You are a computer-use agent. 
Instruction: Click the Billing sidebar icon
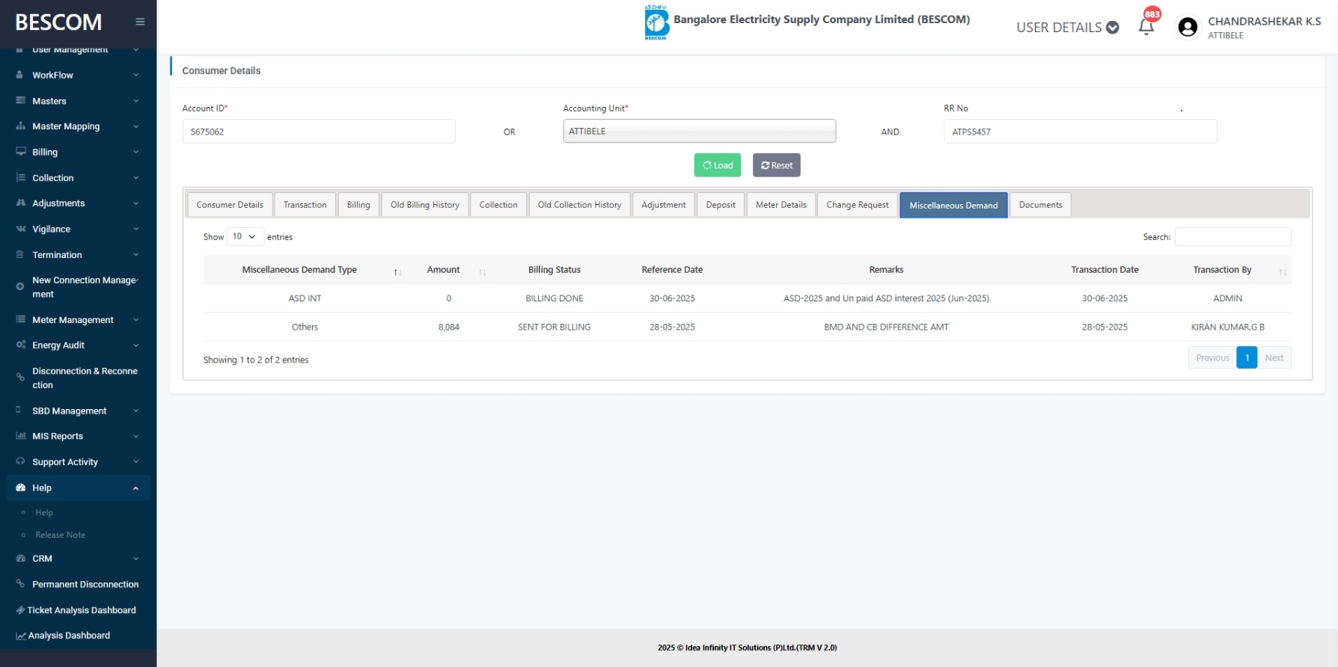(21, 152)
